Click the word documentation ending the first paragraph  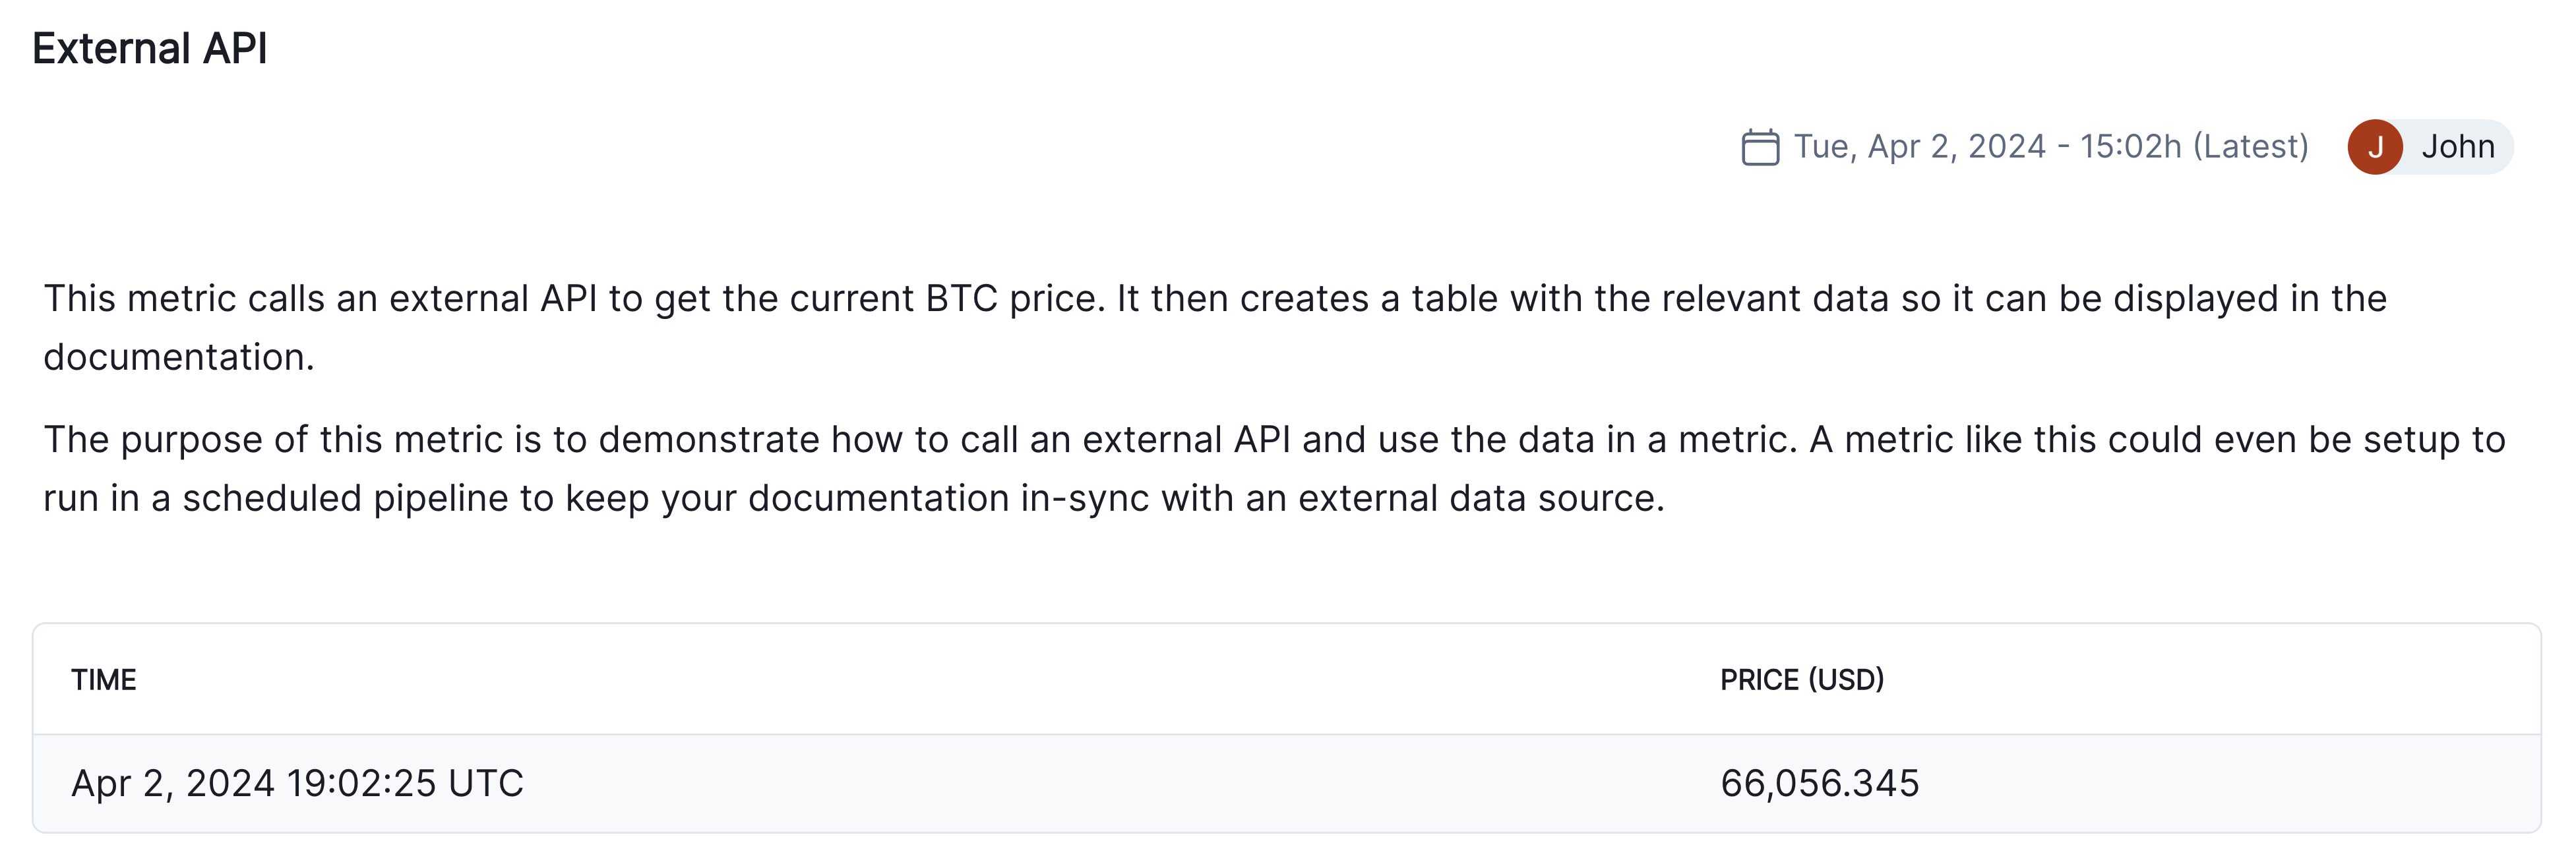pos(178,358)
